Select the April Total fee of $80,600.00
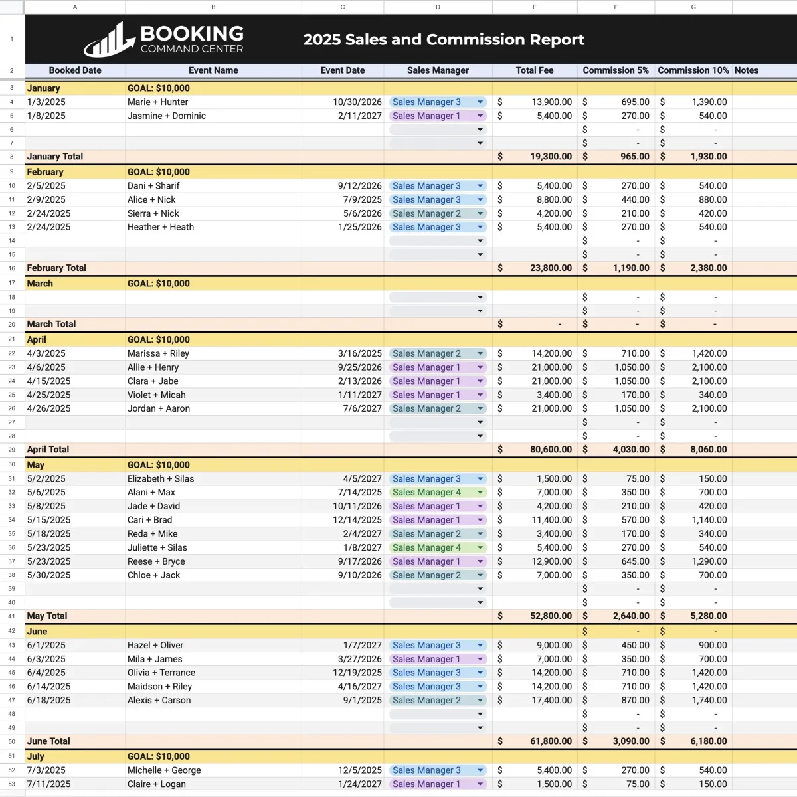 [534, 450]
